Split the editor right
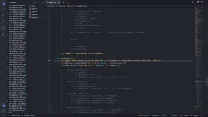Image resolution: width=208 pixels, height=117 pixels. (x=201, y=2)
